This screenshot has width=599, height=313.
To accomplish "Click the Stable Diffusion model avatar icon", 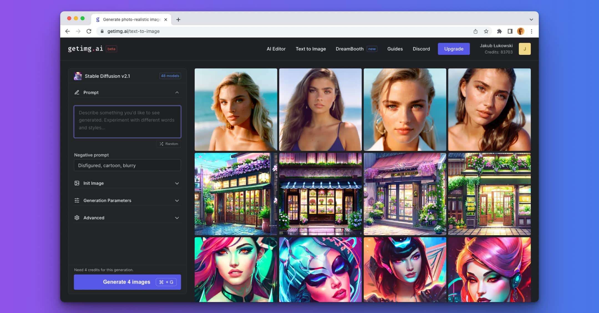I will click(78, 76).
